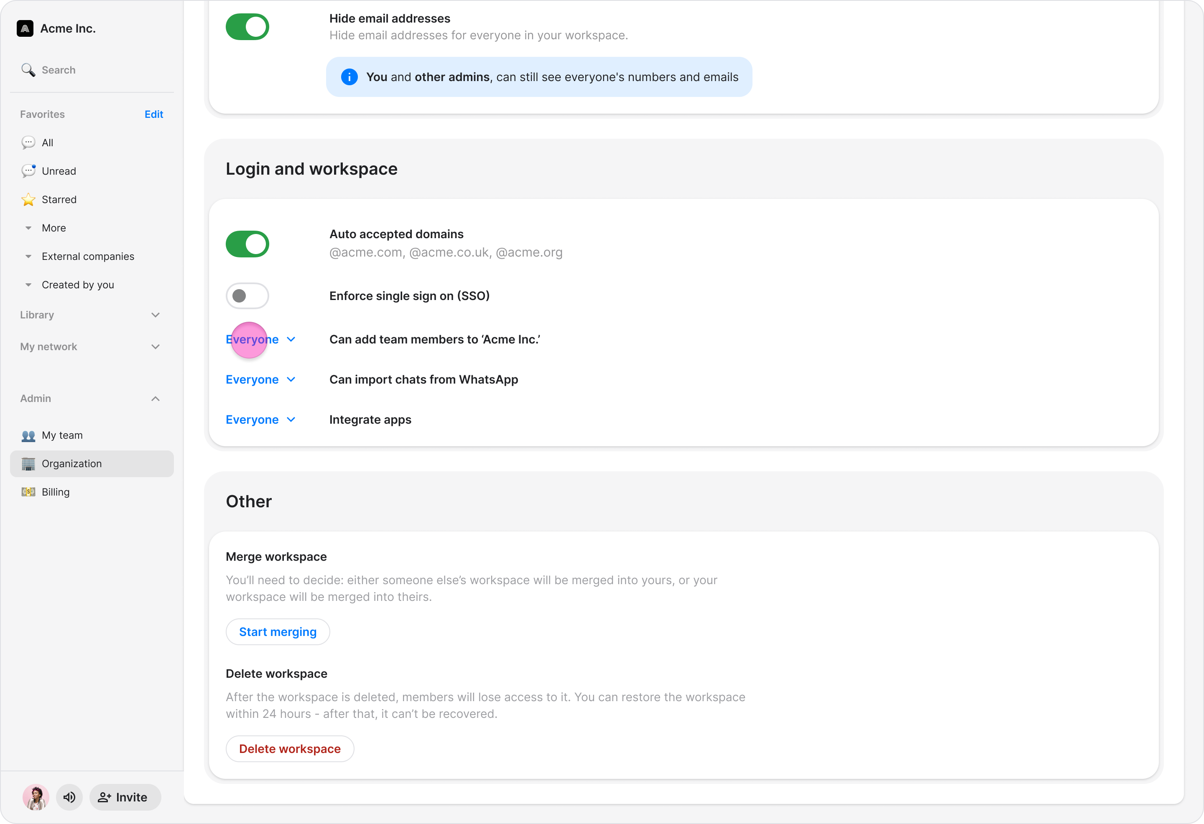Click the red Delete workspace button
1204x824 pixels.
[290, 749]
